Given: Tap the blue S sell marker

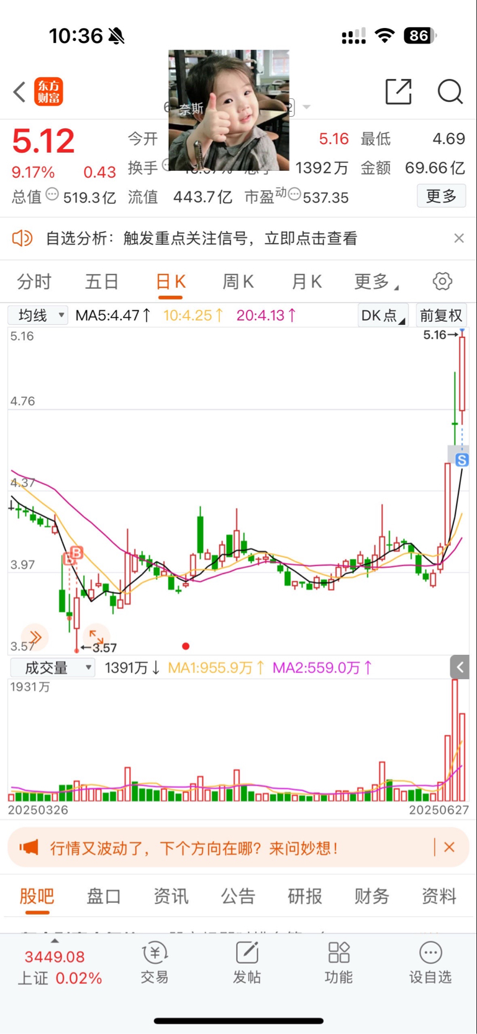Looking at the screenshot, I should click(x=461, y=460).
